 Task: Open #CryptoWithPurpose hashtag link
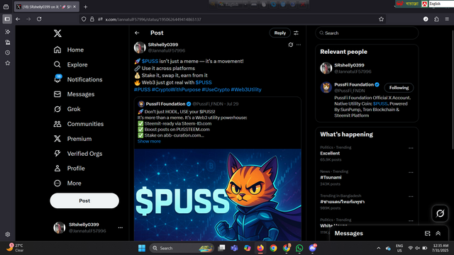tap(176, 90)
